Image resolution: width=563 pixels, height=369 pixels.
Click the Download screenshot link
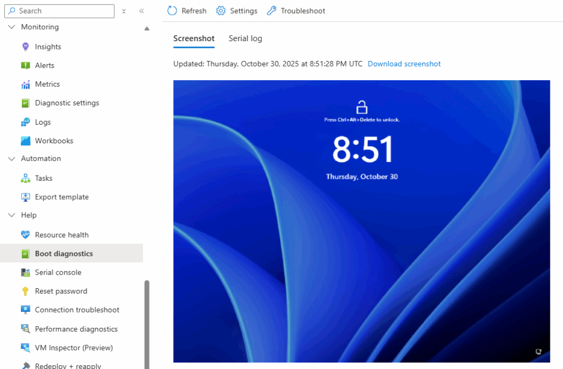coord(404,64)
